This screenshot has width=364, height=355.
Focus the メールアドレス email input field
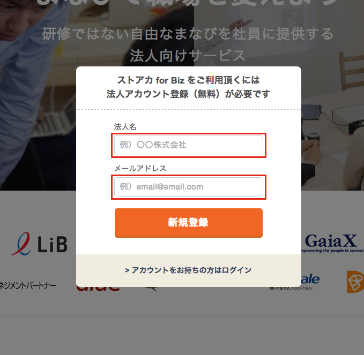coord(189,187)
